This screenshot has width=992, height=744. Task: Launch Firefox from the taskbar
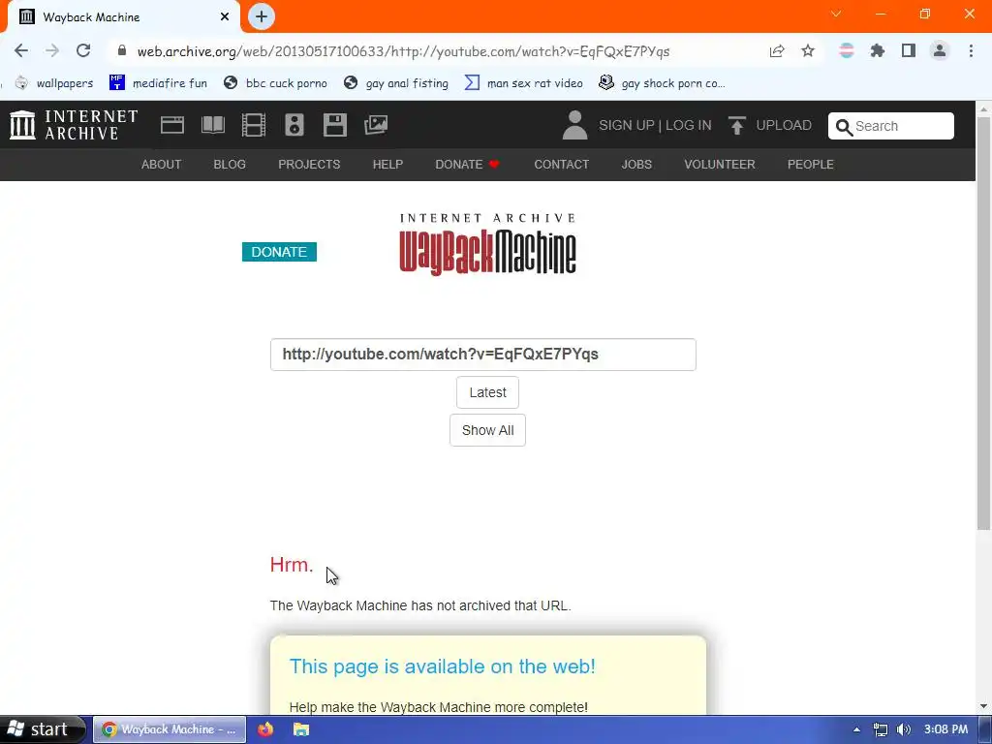click(x=265, y=729)
